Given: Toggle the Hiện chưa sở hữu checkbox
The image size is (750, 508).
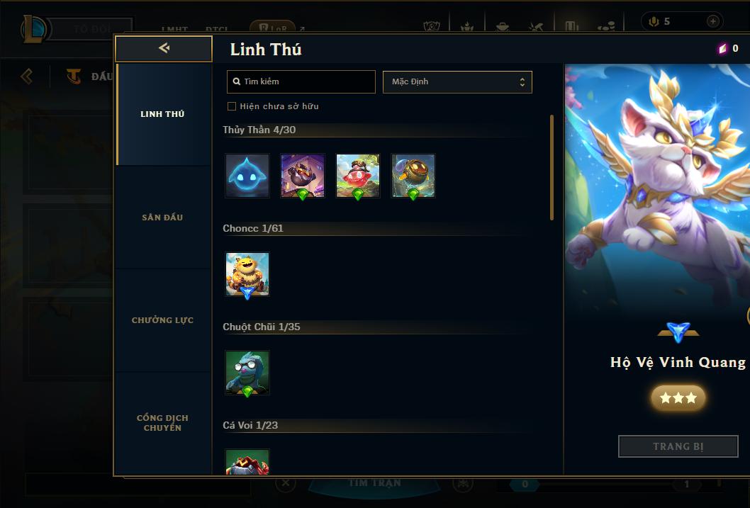Looking at the screenshot, I should click(x=232, y=106).
